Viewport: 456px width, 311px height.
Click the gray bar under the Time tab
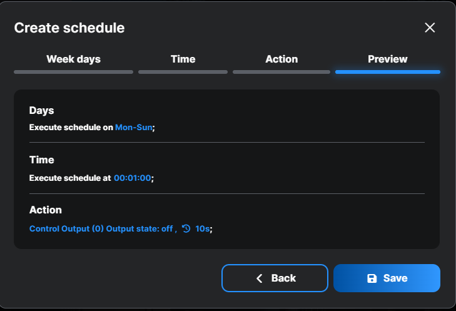[x=183, y=72]
